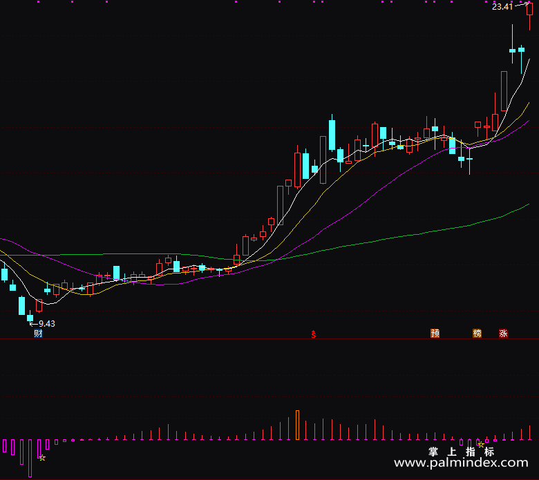The height and width of the screenshot is (480, 539).
Task: Select the topmost red candlestick at 23.41
Action: pos(529,15)
